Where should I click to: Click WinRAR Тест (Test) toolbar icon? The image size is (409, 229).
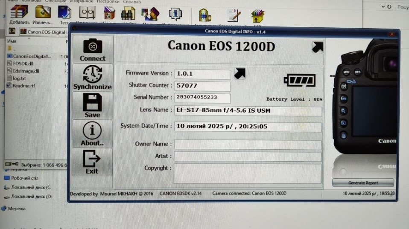tap(64, 15)
